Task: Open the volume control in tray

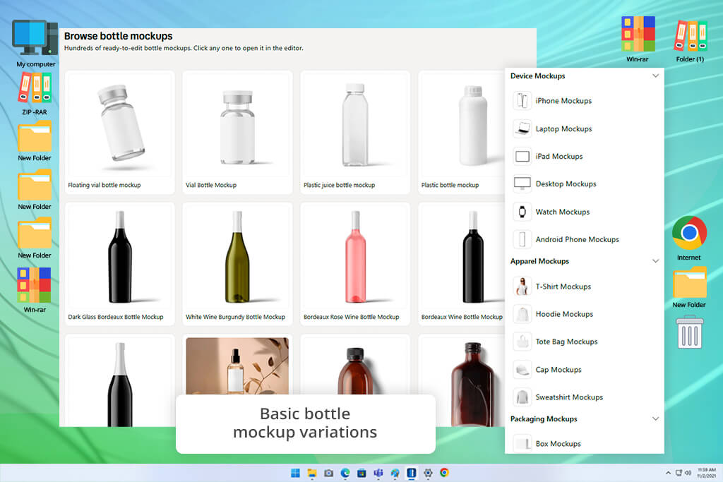Action: click(x=688, y=473)
